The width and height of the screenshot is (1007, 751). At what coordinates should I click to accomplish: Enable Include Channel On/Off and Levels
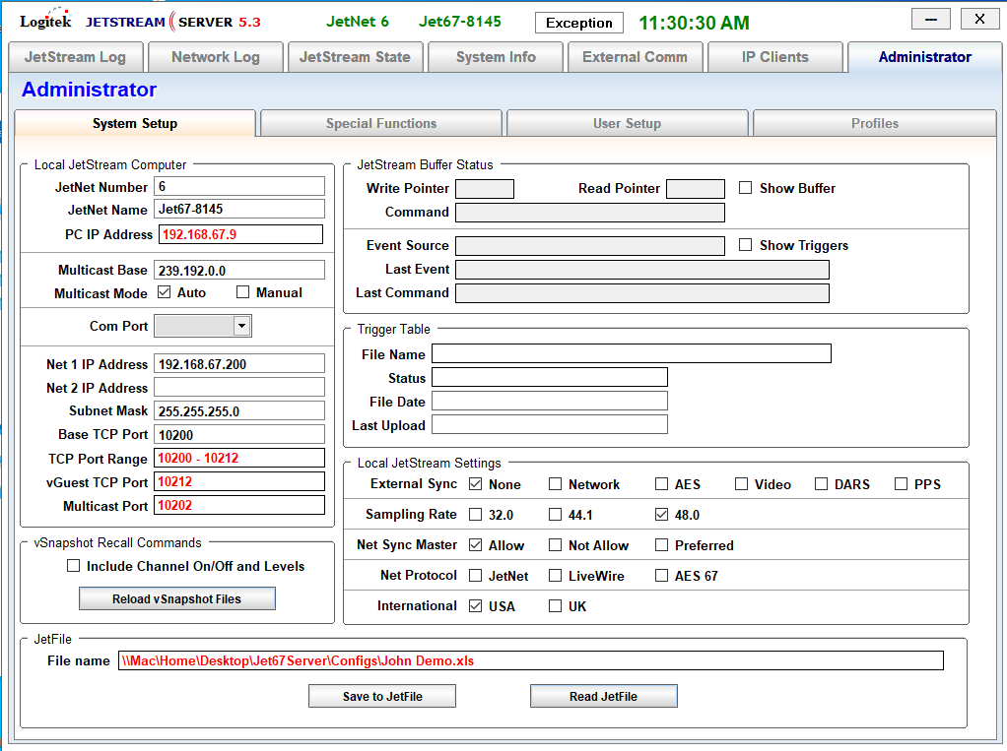pyautogui.click(x=73, y=566)
